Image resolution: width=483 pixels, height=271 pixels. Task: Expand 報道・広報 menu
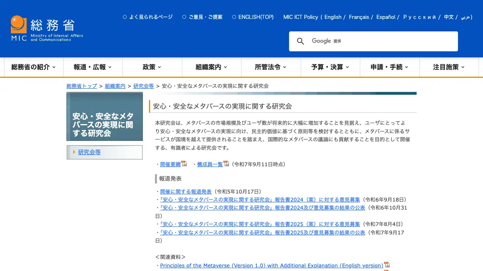click(93, 67)
